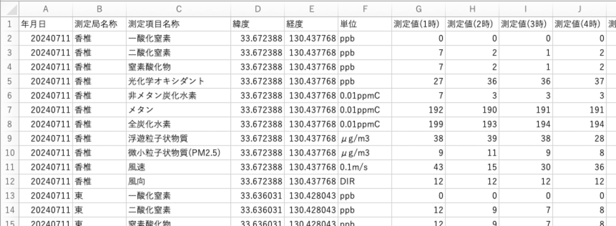Select column B header
The height and width of the screenshot is (226, 616).
click(99, 9)
